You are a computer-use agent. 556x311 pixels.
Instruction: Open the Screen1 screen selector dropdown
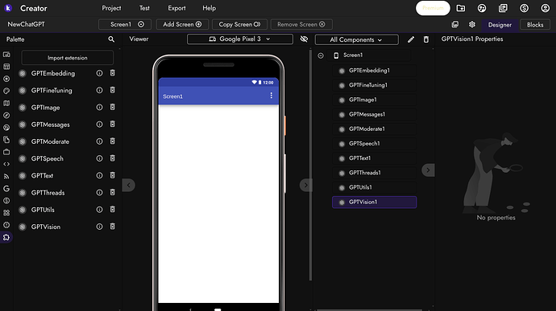point(125,24)
